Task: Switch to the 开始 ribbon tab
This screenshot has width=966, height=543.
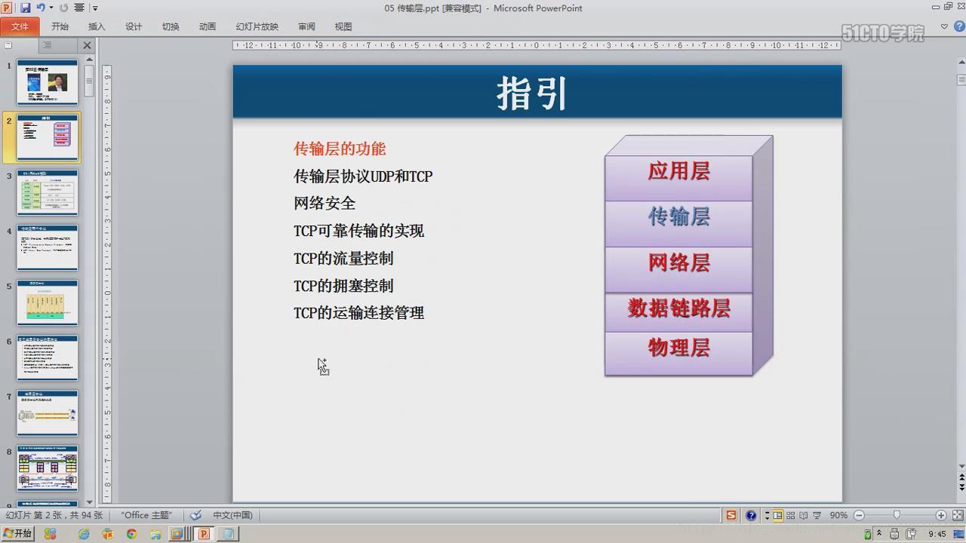Action: [60, 26]
